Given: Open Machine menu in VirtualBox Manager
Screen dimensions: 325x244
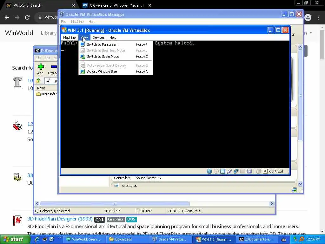Looking at the screenshot, I should pyautogui.click(x=77, y=22).
